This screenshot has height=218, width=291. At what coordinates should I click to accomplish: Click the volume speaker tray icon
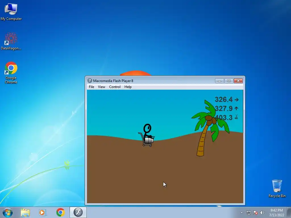(x=262, y=213)
